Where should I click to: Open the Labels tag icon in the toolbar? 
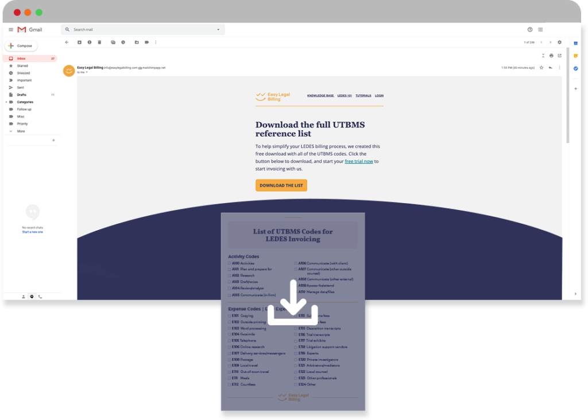pos(146,42)
